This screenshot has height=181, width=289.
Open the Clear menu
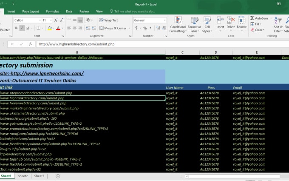(x=257, y=30)
